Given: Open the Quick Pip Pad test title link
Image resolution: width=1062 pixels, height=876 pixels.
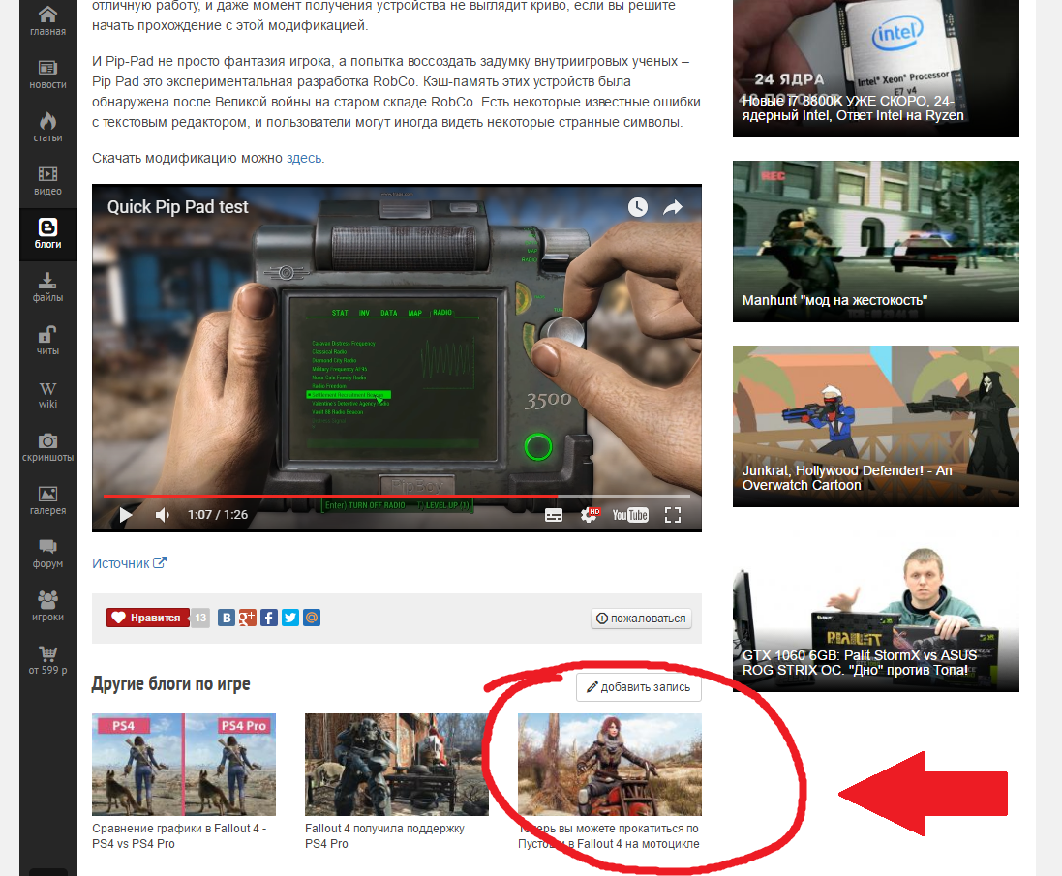Looking at the screenshot, I should coord(177,207).
